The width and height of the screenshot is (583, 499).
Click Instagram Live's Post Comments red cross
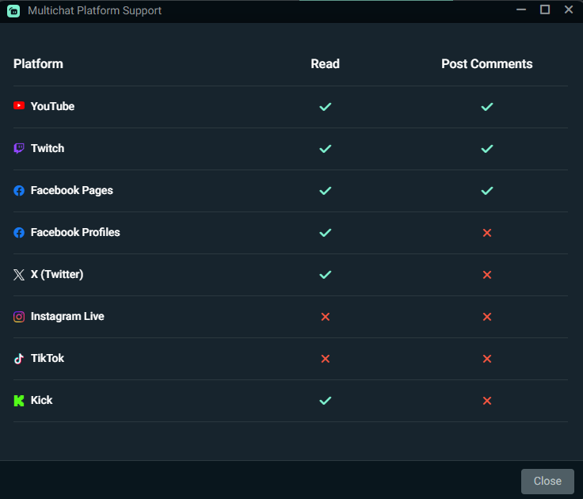487,317
